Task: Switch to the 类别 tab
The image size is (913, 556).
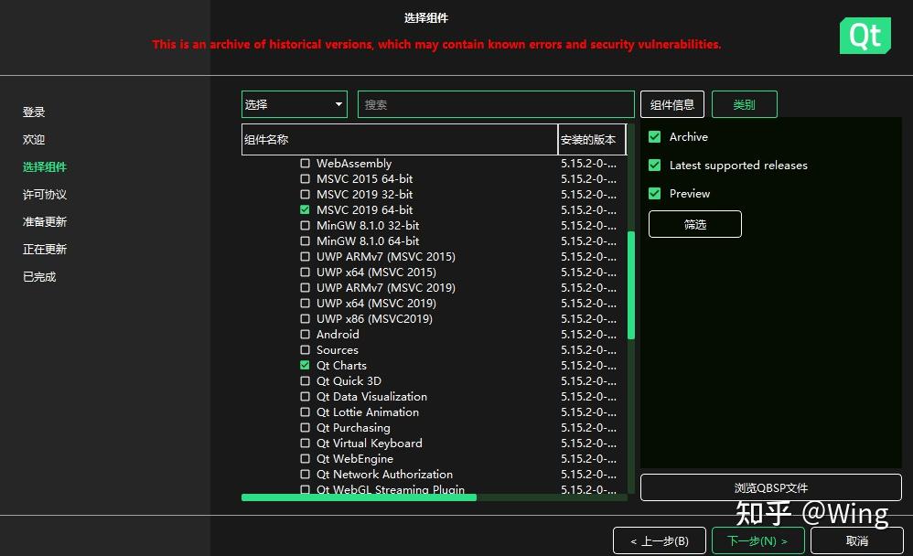Action: point(744,103)
